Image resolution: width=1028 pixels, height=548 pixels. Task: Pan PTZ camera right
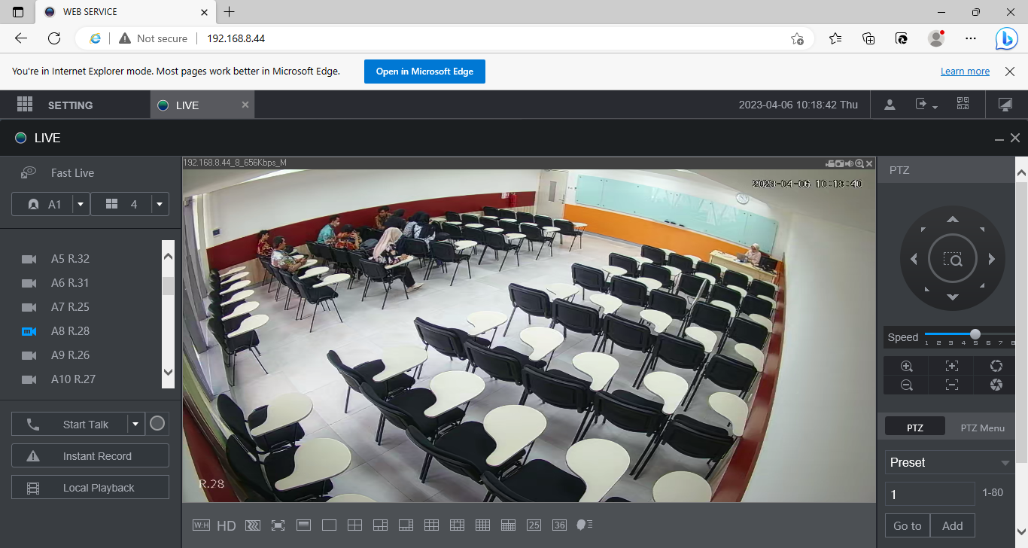(x=992, y=259)
